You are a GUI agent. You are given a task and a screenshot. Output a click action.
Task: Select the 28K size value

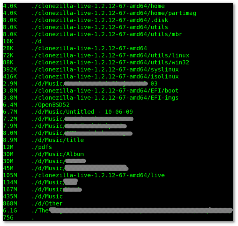(x=8, y=48)
